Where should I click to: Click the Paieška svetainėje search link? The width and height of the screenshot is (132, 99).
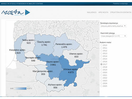click(120, 4)
